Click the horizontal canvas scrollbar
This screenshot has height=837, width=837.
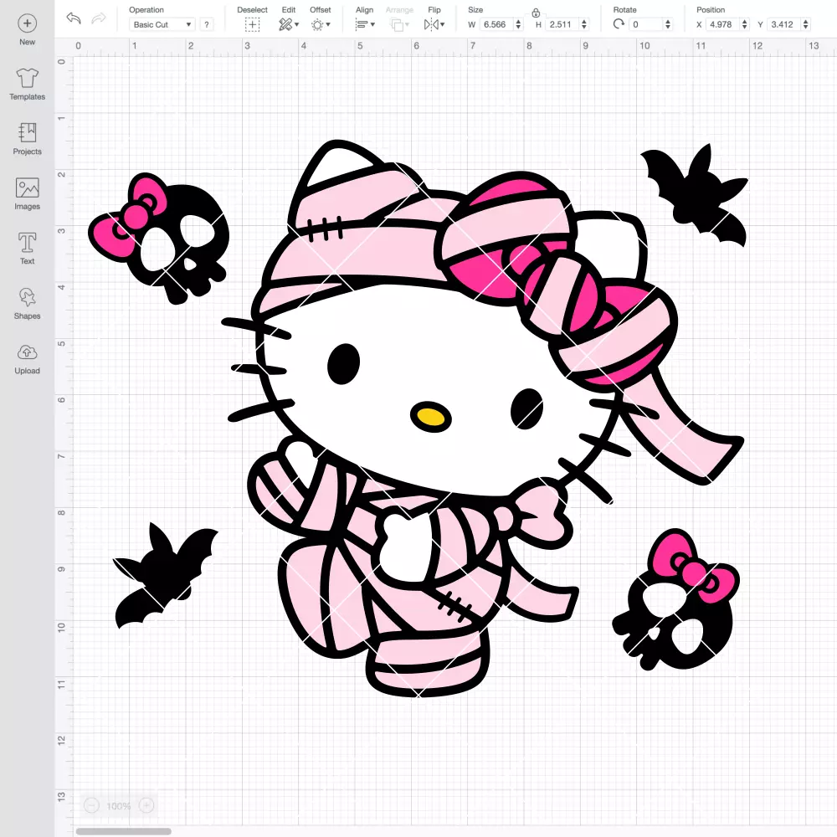pos(123,831)
